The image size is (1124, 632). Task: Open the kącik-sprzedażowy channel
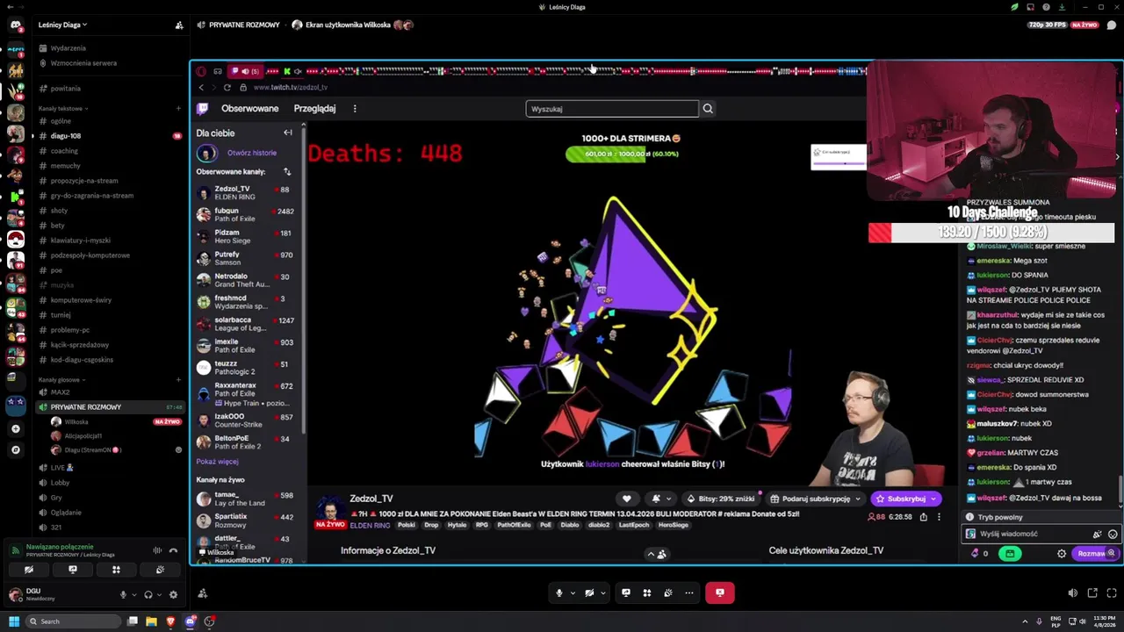79,345
